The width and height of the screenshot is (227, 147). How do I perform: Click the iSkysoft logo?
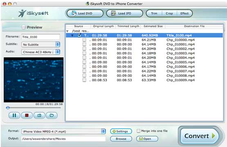tap(33, 13)
